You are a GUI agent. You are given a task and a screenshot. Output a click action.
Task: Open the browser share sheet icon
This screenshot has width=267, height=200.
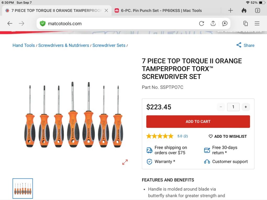[213, 24]
